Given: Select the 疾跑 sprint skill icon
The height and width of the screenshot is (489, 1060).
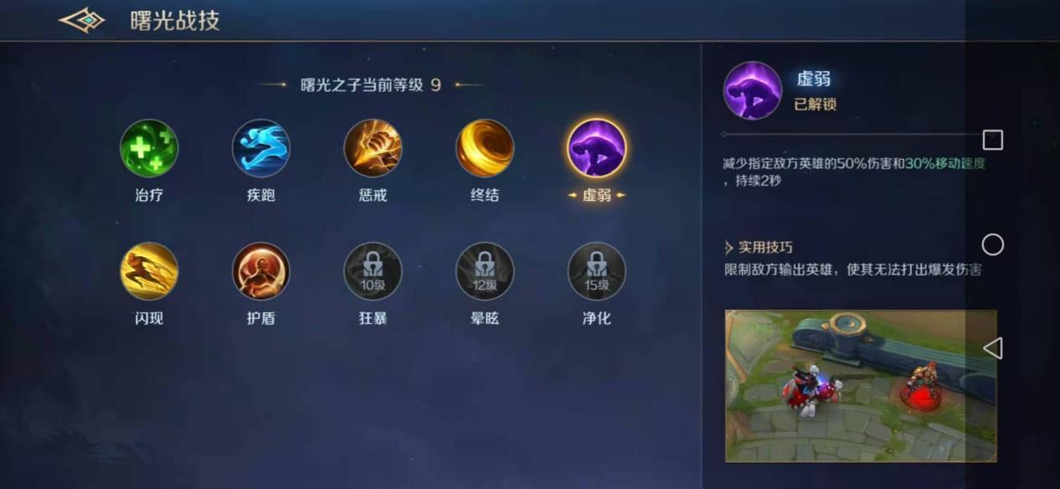Looking at the screenshot, I should tap(261, 148).
